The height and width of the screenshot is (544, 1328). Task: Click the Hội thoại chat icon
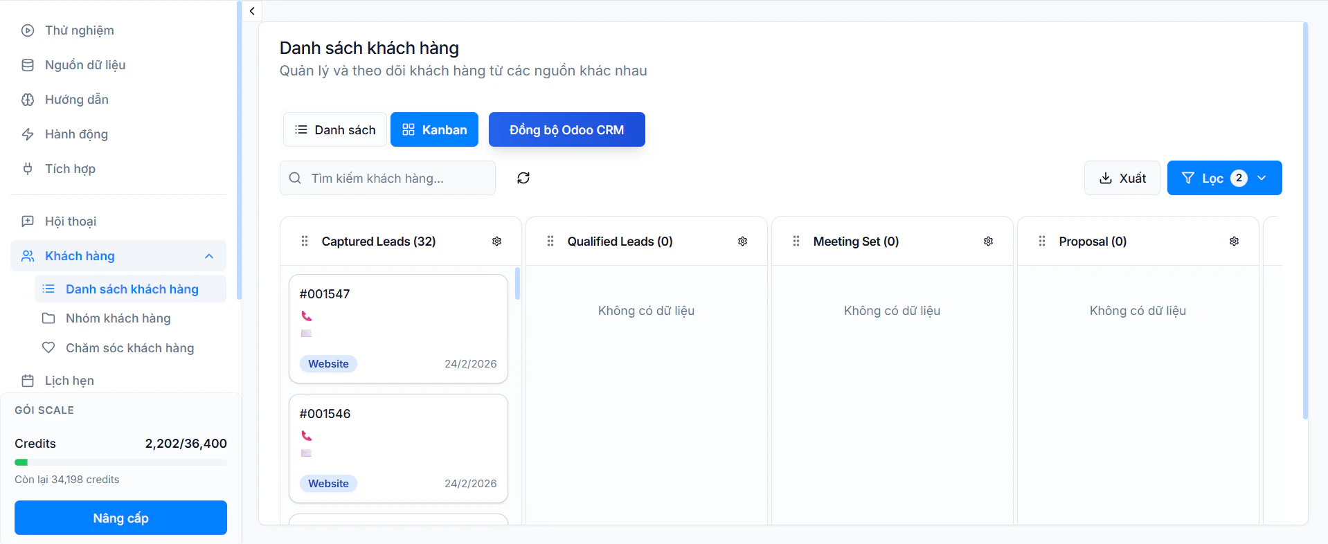[28, 221]
